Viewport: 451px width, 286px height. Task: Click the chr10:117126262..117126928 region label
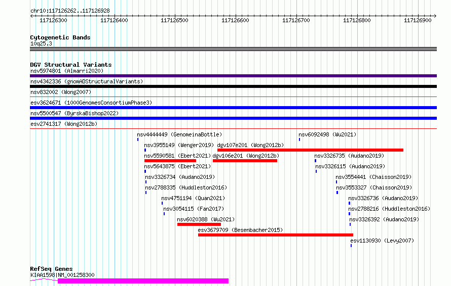pyautogui.click(x=70, y=11)
